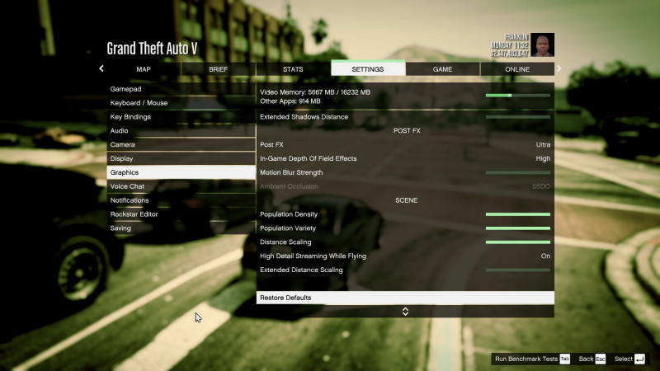
Task: Open Notifications settings
Action: pos(181,200)
